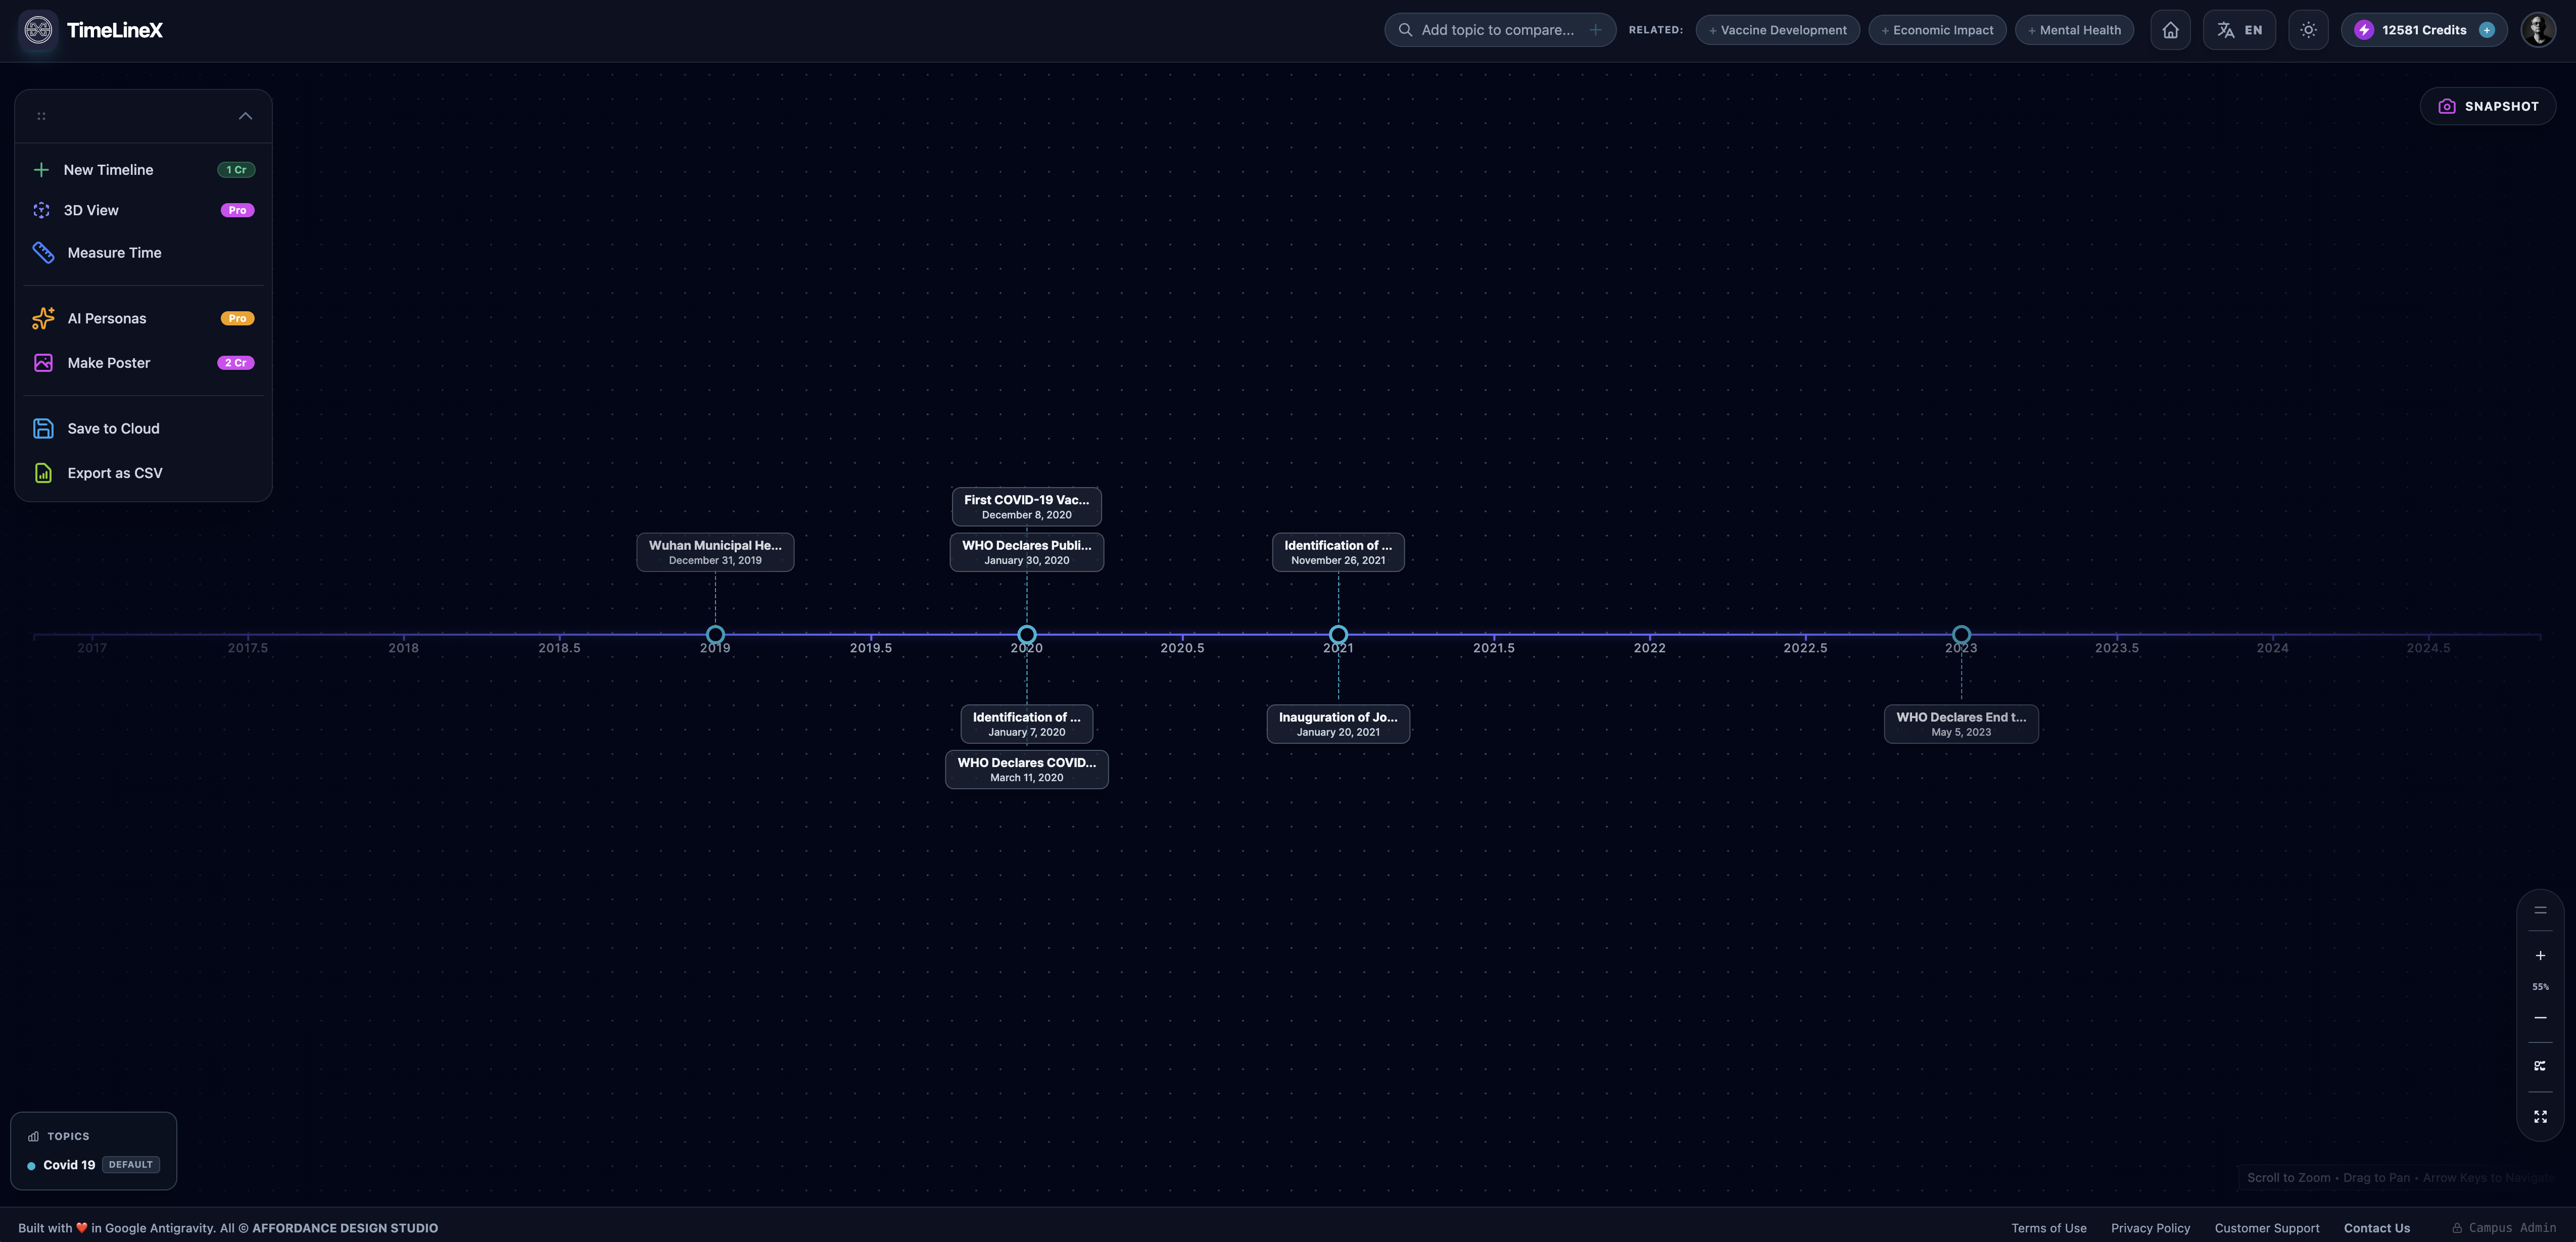Toggle light mode with the sun icon
Screen dimensions: 2576x1242
click(x=2308, y=29)
